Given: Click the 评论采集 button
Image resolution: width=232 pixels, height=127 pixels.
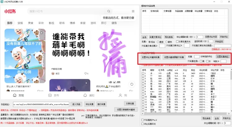Looking at the screenshot, I should click(x=89, y=104).
